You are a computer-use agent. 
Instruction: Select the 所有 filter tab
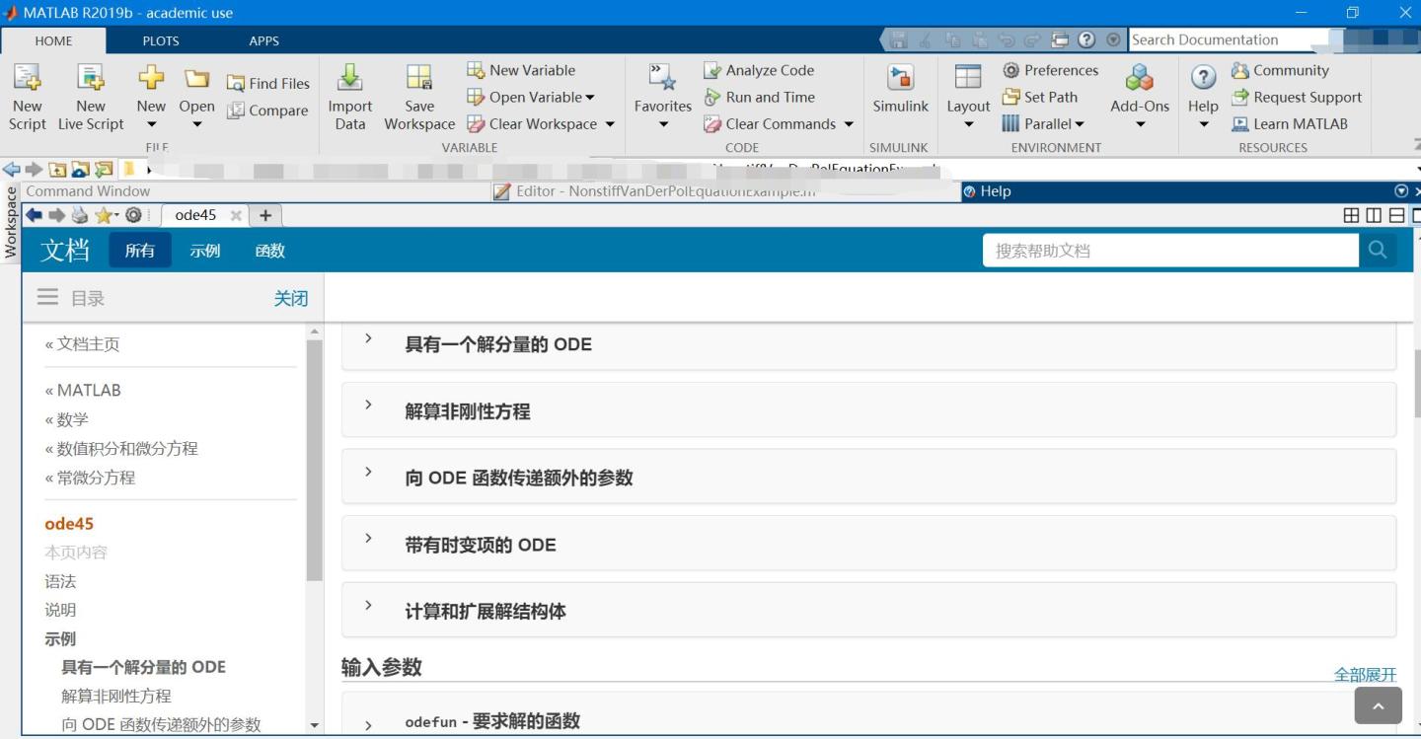140,251
